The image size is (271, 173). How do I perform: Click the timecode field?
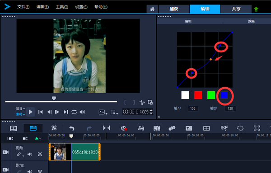pyautogui.click(x=135, y=112)
